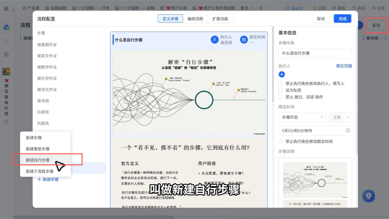This screenshot has width=389, height=219.
Task: Open the hamburger menu icon at top left
Action: (x=6, y=9)
